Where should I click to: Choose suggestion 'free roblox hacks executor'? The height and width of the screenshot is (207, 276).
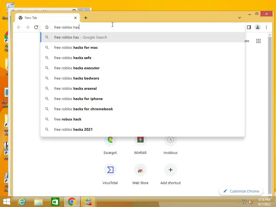click(x=143, y=68)
